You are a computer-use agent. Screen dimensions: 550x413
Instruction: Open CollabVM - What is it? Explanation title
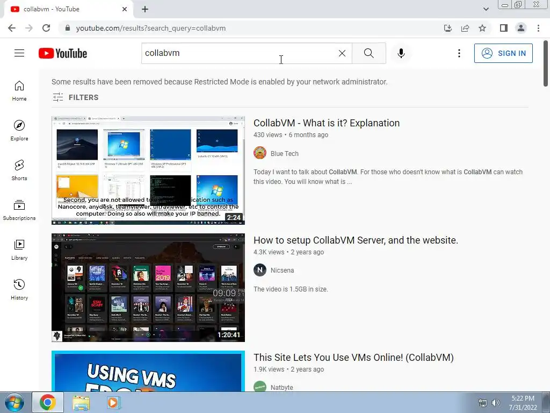click(x=327, y=123)
